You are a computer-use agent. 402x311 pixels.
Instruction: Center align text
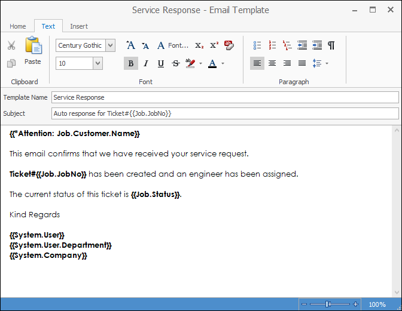tap(272, 63)
